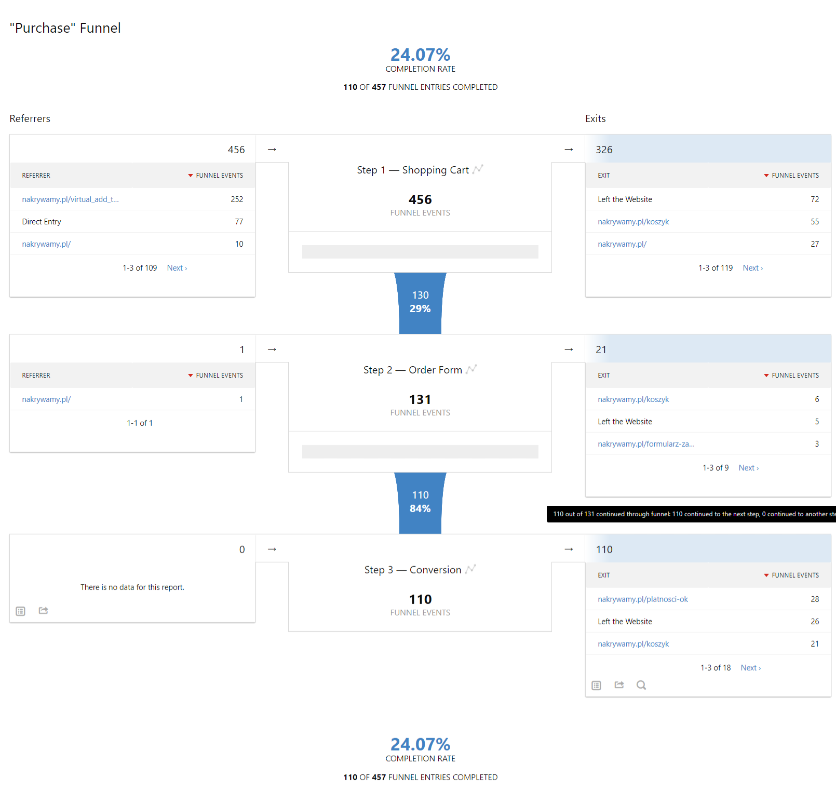Viewport: 836px width, 791px height.
Task: Click REFERRER column header in Step 1 table
Action: 36,176
